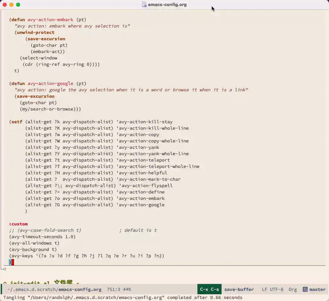Click the (select-window line
The height and width of the screenshot is (301, 329).
coord(39,58)
